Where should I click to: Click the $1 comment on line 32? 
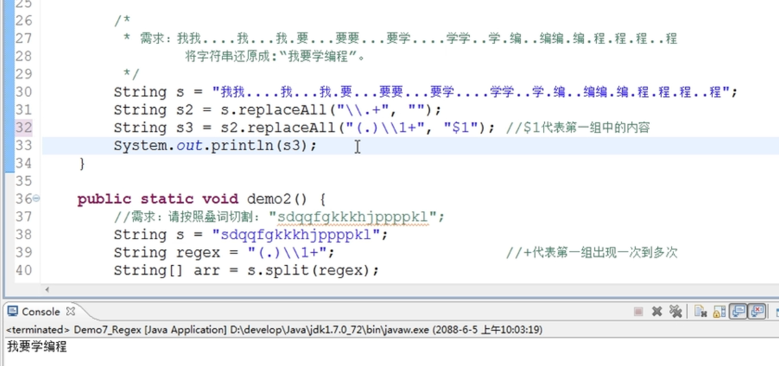(578, 128)
